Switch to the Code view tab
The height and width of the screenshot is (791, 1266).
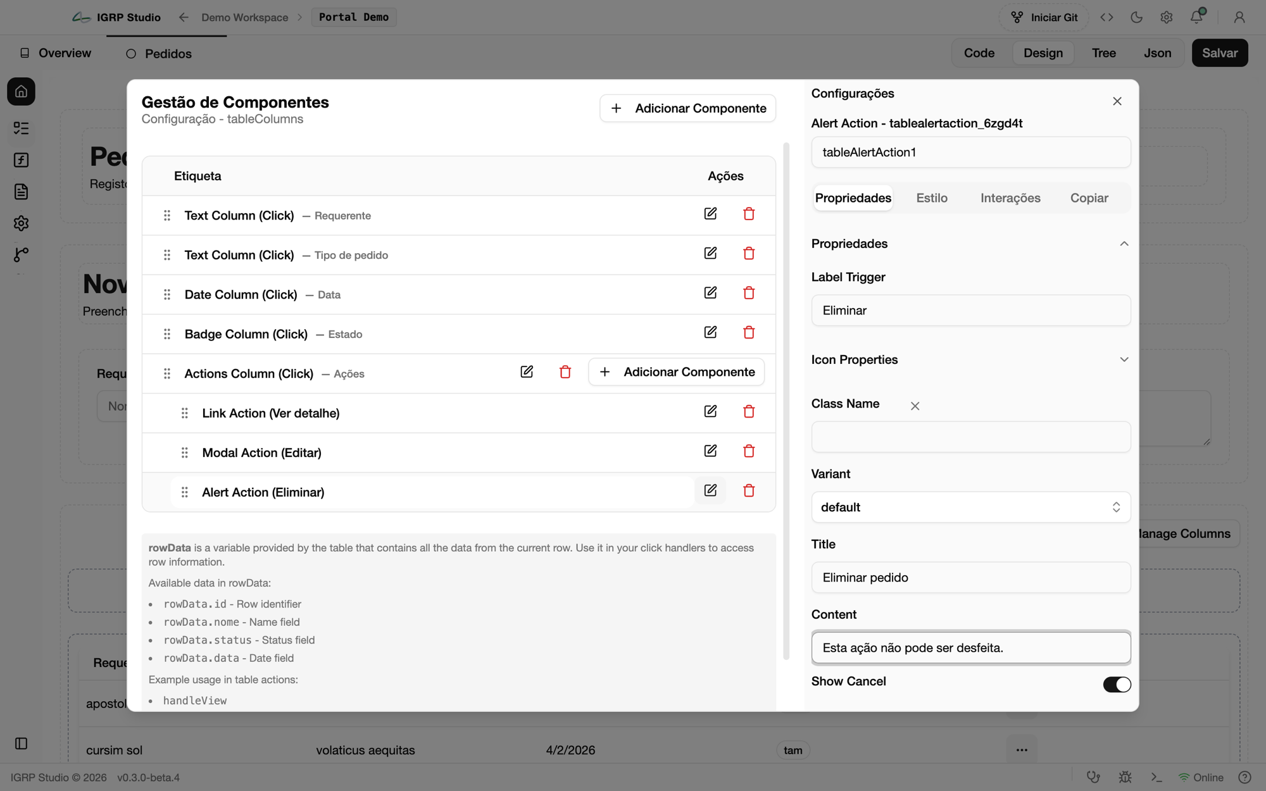pyautogui.click(x=979, y=53)
